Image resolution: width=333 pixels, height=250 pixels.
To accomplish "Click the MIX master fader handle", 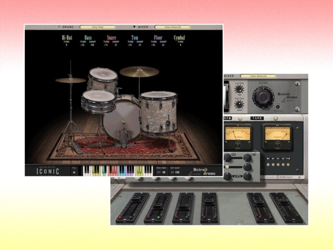I will tap(284, 202).
